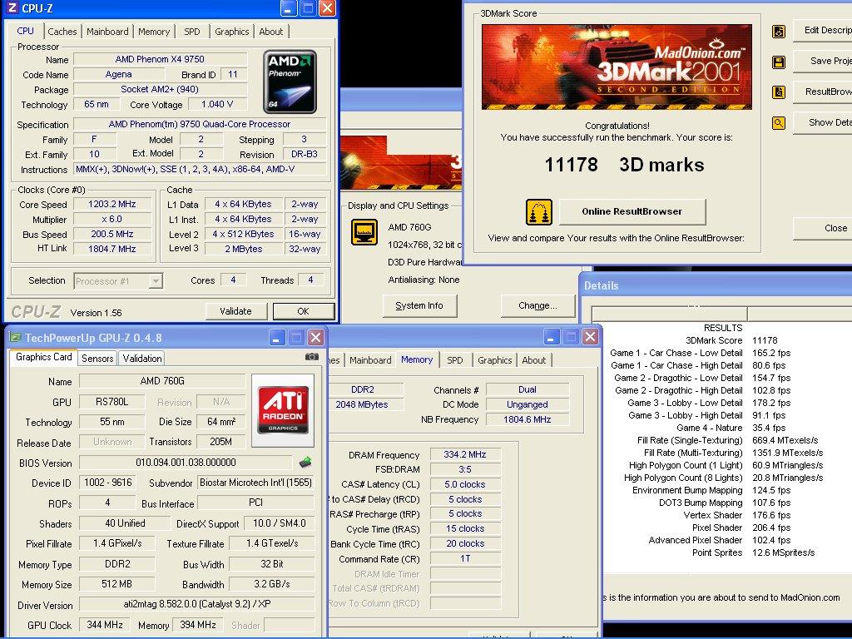This screenshot has width=852, height=639.
Task: Close the CPU-Z Memory window
Action: 590,337
